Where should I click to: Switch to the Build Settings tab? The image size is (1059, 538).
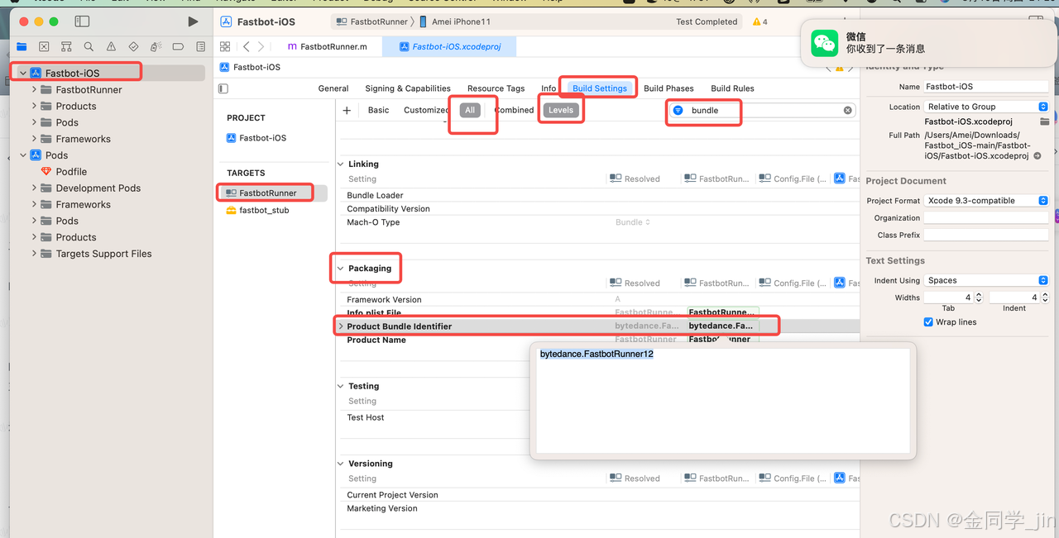[x=600, y=88]
